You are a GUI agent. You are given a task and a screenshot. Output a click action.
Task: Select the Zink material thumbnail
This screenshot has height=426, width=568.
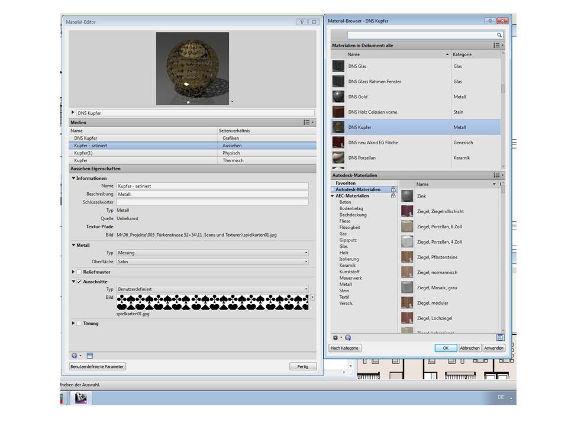coord(407,196)
